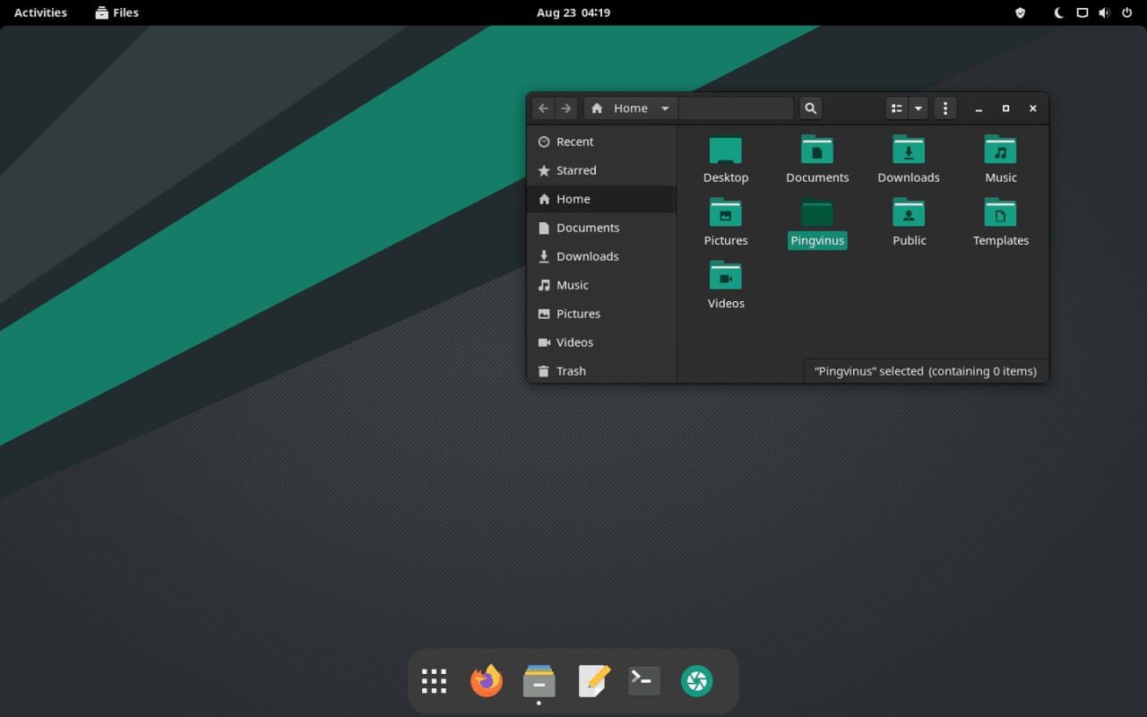Select the Downloads folder icon

(x=909, y=150)
